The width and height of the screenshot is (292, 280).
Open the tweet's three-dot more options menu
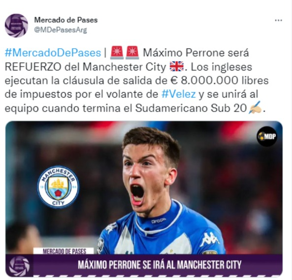tap(278, 20)
